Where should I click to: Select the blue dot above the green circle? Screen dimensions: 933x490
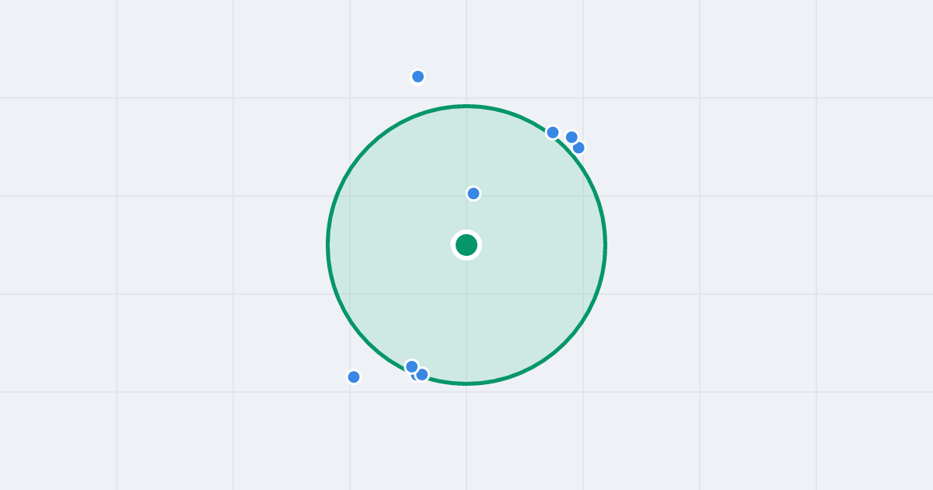[x=418, y=76]
